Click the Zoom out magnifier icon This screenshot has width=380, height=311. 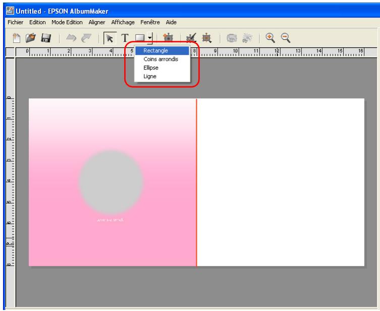tap(286, 38)
